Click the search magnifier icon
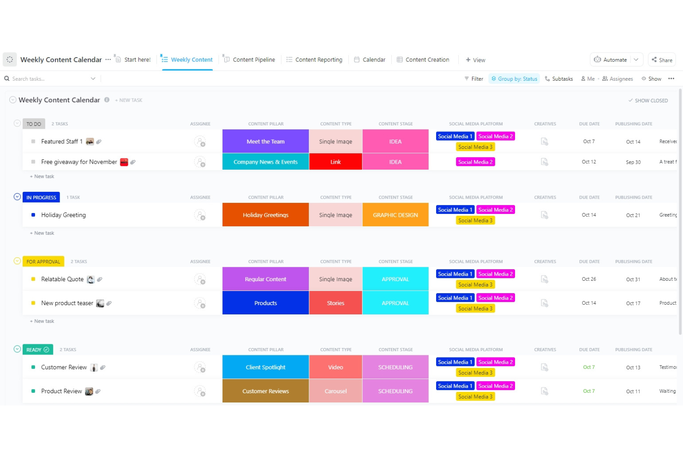683x455 pixels. pos(7,78)
